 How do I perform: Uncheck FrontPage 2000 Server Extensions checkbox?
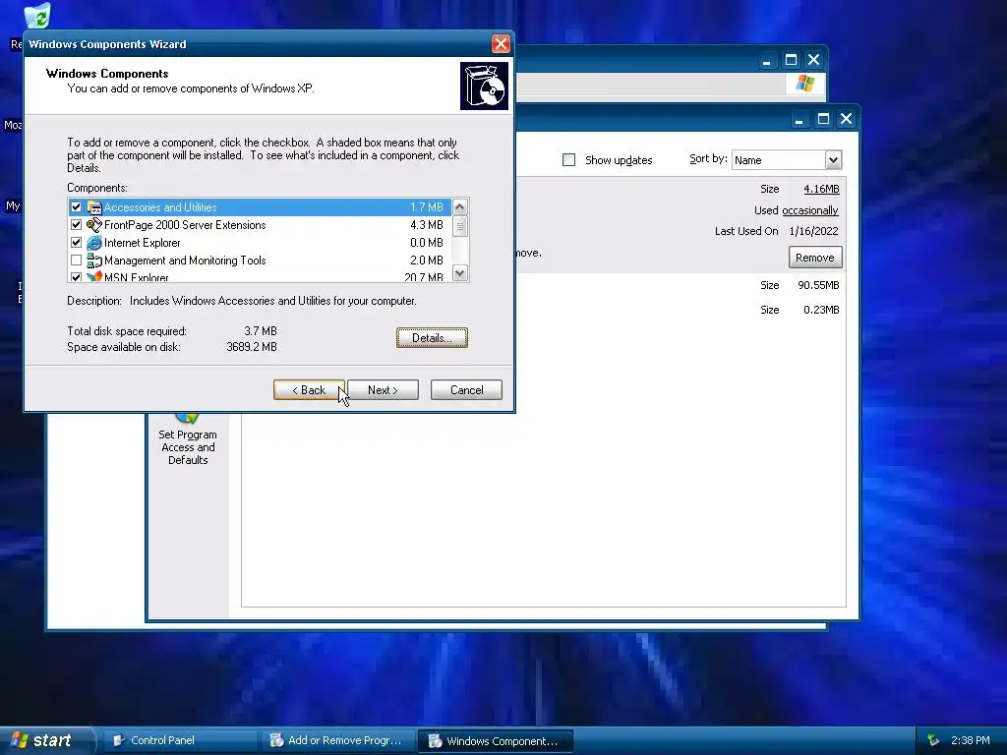click(x=77, y=225)
